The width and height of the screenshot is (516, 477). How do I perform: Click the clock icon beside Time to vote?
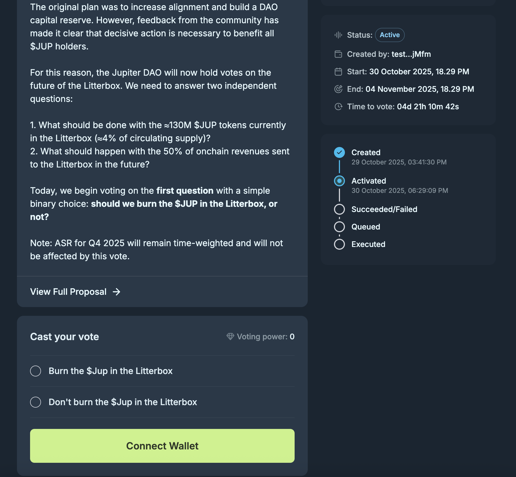coord(338,107)
